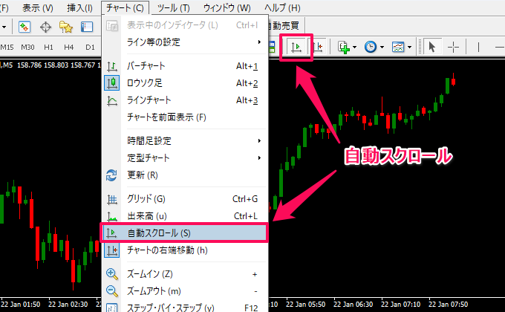This screenshot has height=312, width=505.
Task: Open ライン等の設定 submenu
Action: [x=185, y=42]
